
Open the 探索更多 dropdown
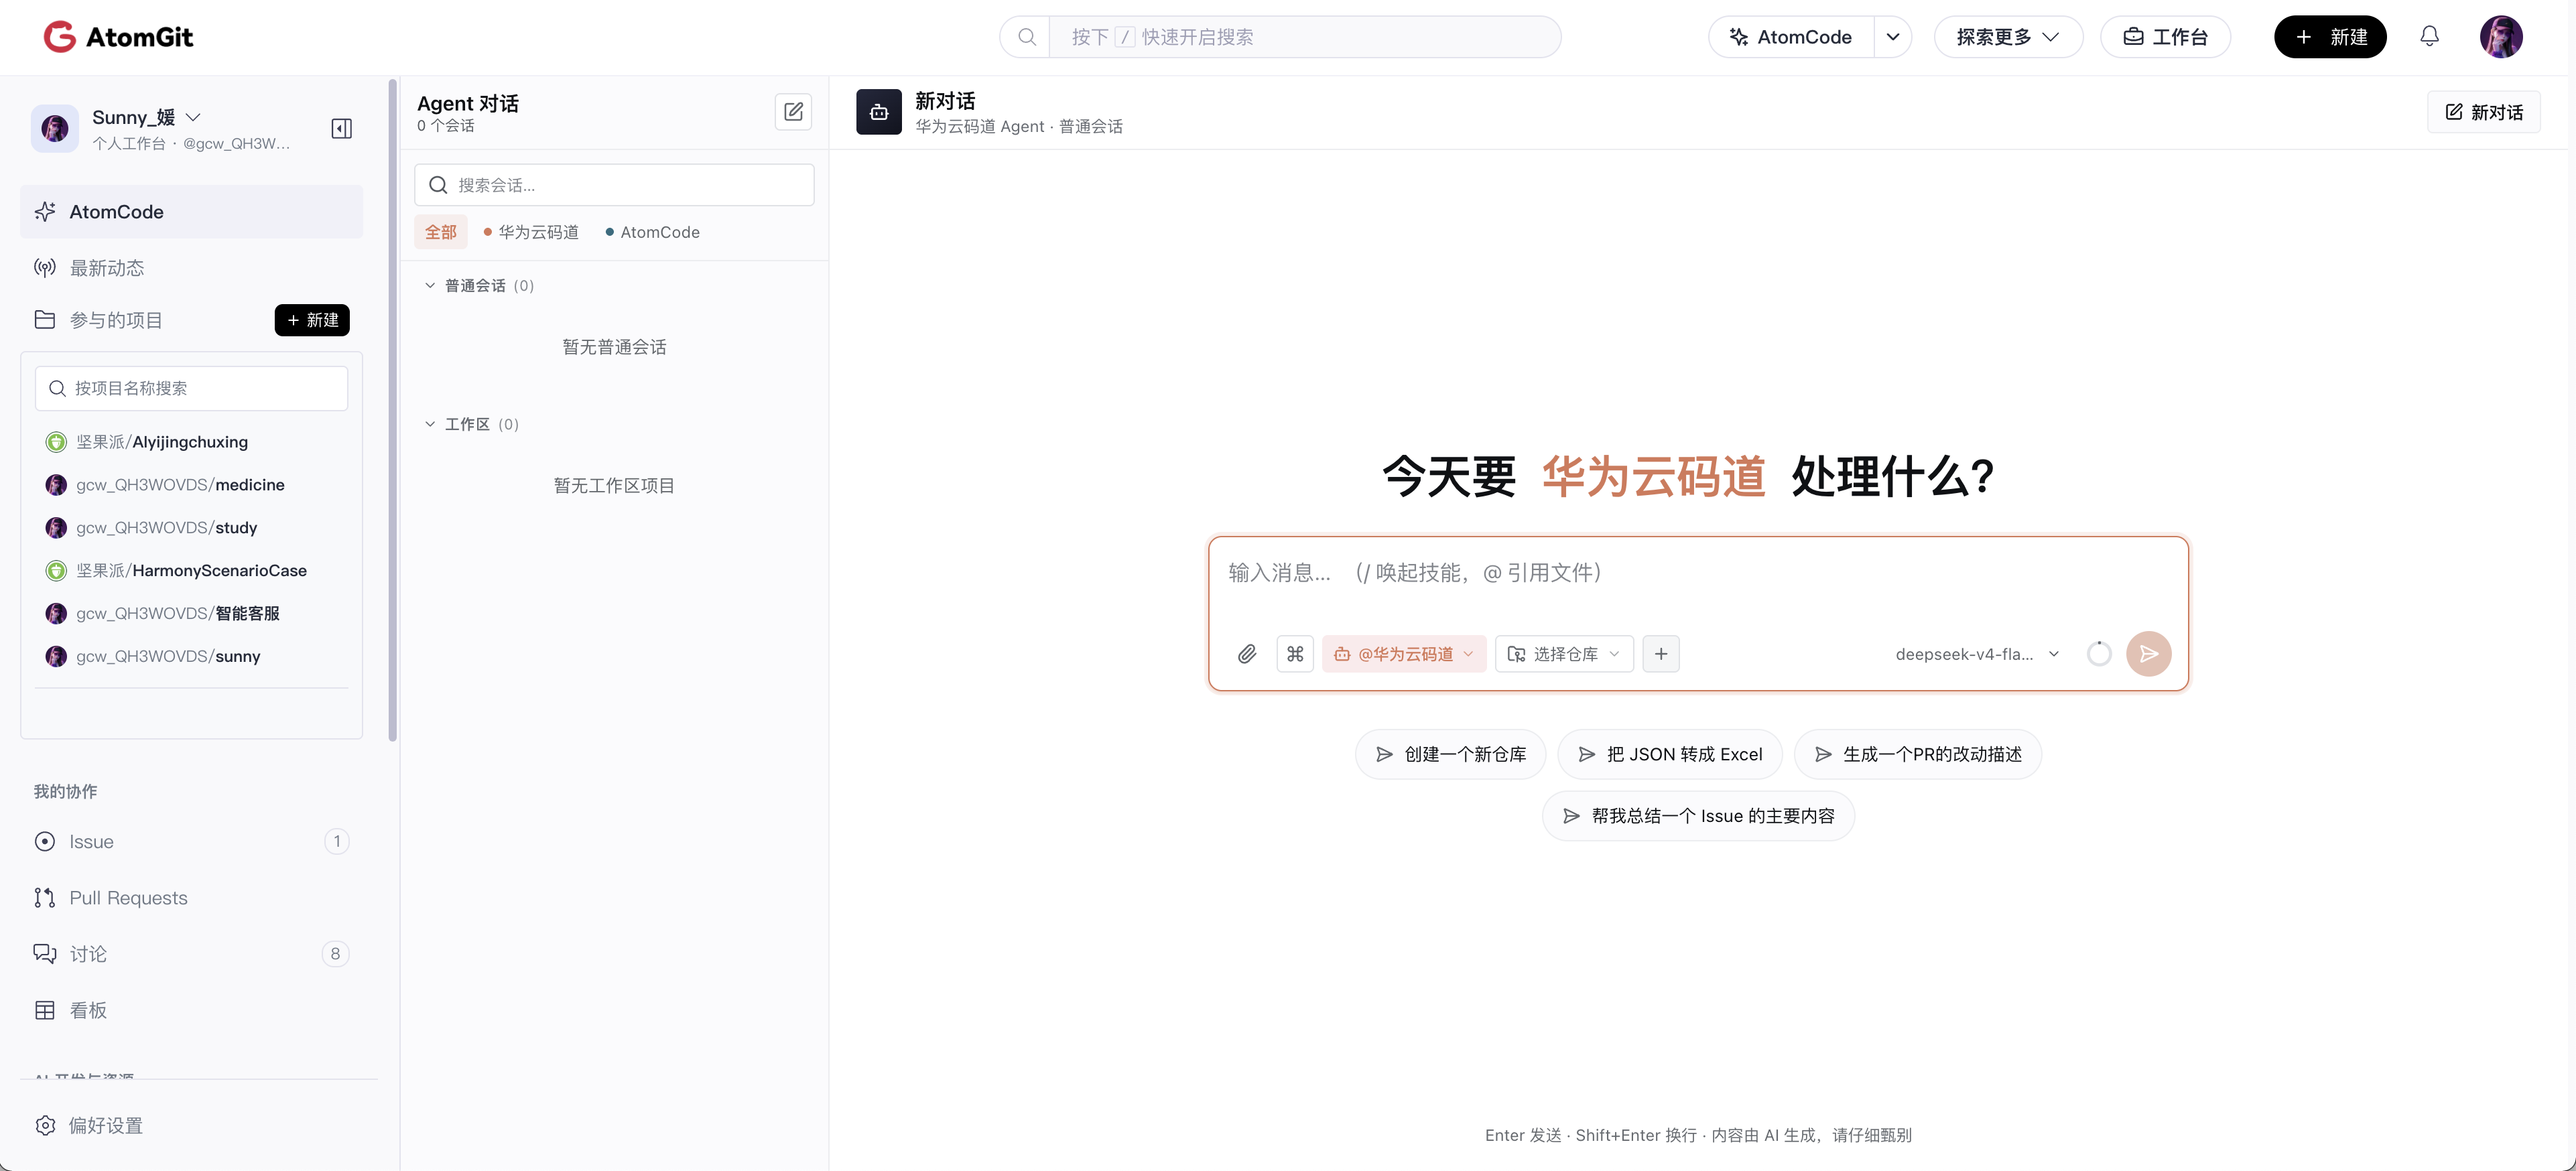(2008, 37)
